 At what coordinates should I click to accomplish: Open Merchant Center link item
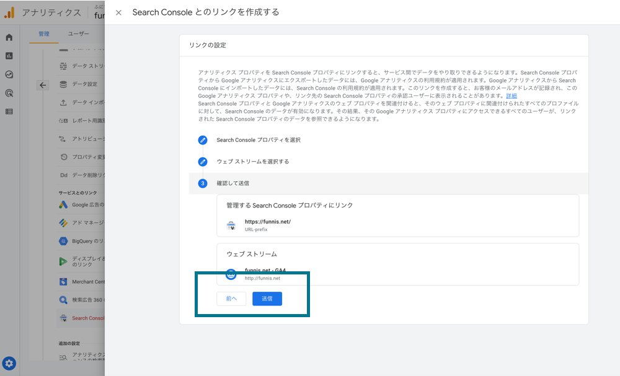[82, 282]
